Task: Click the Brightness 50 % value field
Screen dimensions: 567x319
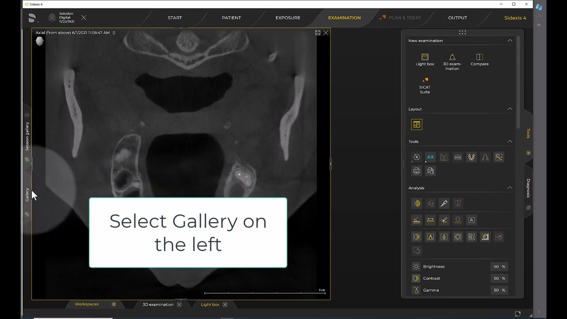Action: [x=499, y=266]
